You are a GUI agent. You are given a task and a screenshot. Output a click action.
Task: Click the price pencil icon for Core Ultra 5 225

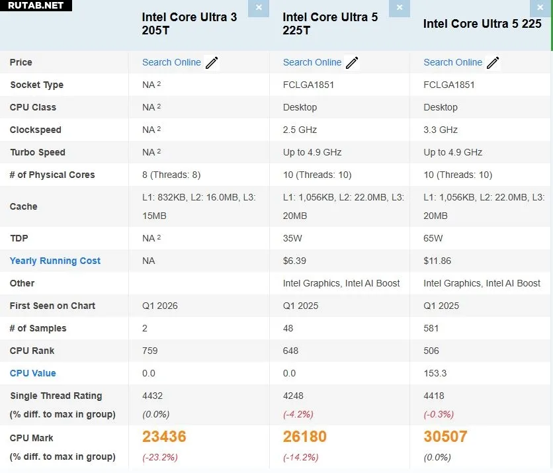point(493,63)
